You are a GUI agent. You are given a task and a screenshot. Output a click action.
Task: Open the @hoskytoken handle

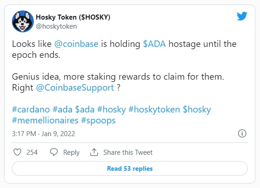[56, 26]
